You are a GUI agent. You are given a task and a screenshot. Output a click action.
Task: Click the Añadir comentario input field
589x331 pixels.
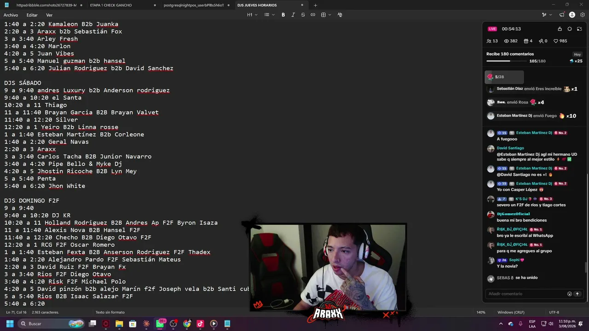coord(526,294)
